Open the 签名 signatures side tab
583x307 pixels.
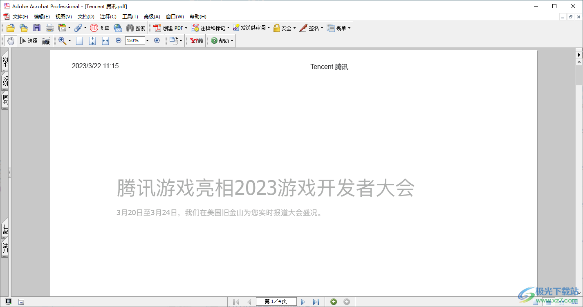point(5,82)
